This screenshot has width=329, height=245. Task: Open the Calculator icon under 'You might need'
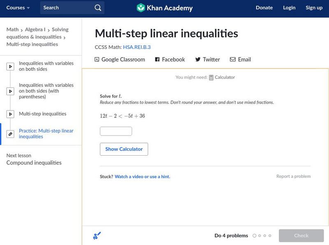tap(211, 77)
